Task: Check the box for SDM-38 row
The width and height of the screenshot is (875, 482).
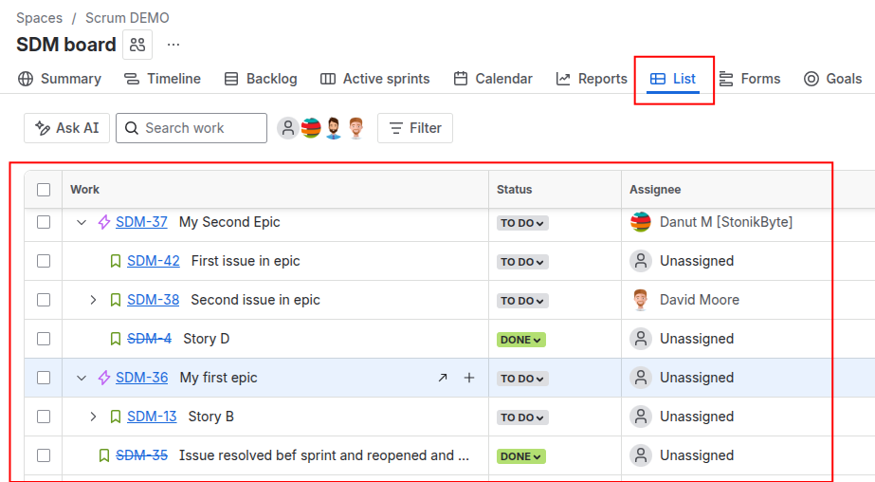Action: (44, 300)
